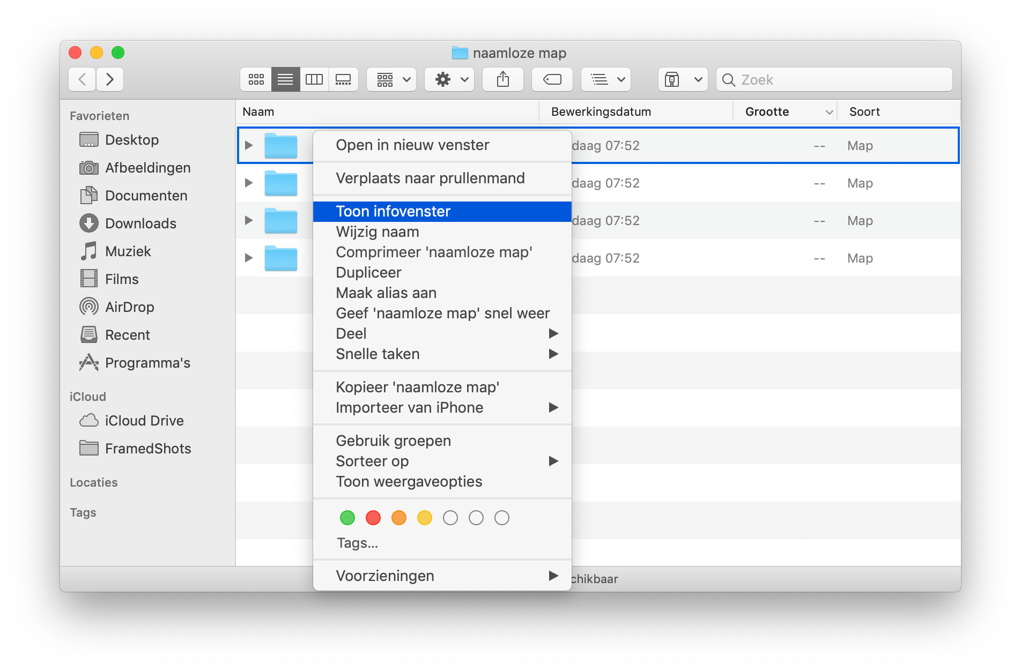Screen dimensions: 1021x671
Task: Sort by Soort column header
Action: 899,112
